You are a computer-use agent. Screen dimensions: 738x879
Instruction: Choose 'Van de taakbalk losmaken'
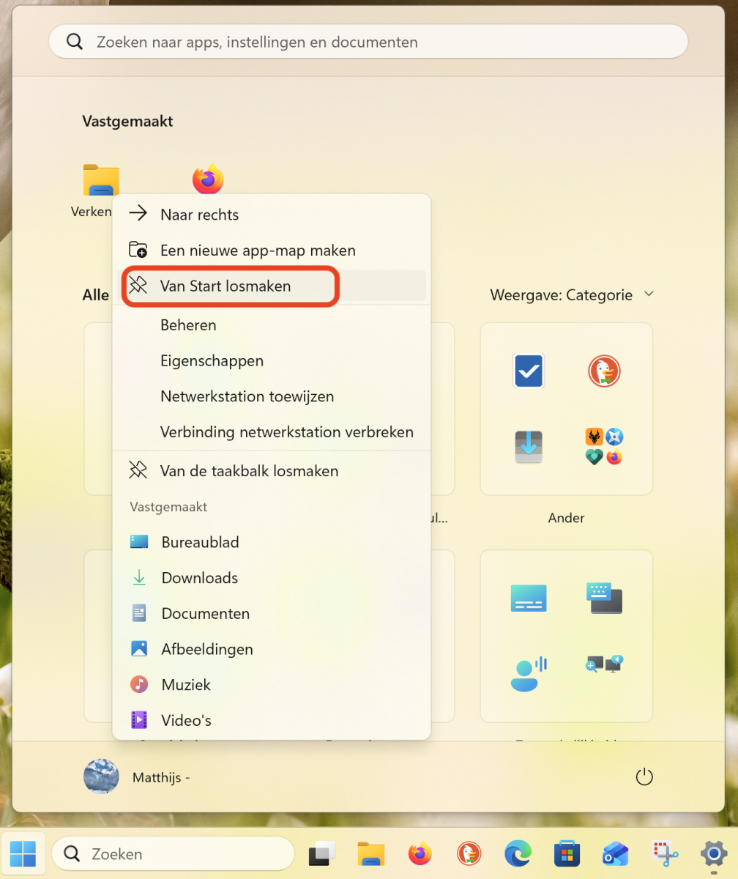point(249,471)
